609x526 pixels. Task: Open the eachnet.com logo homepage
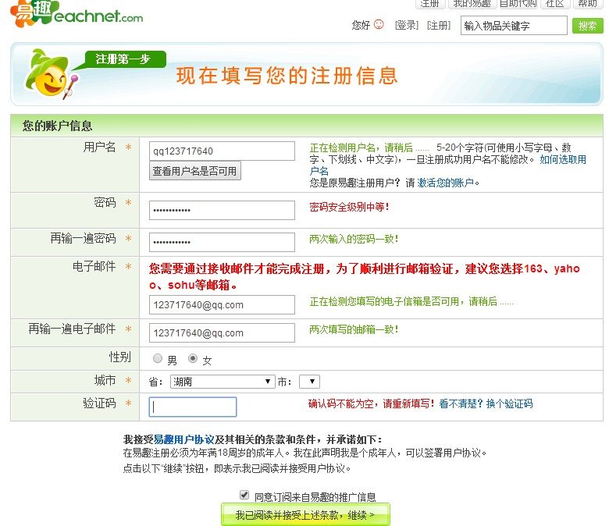[77, 14]
